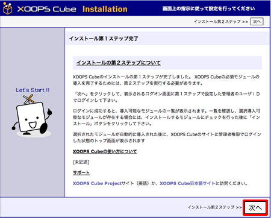Click the 画面上の指示に従って header instruction text

point(209,8)
